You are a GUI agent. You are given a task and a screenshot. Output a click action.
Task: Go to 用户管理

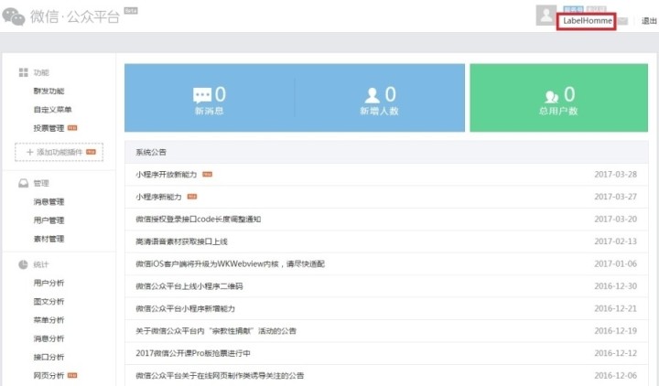tap(49, 220)
